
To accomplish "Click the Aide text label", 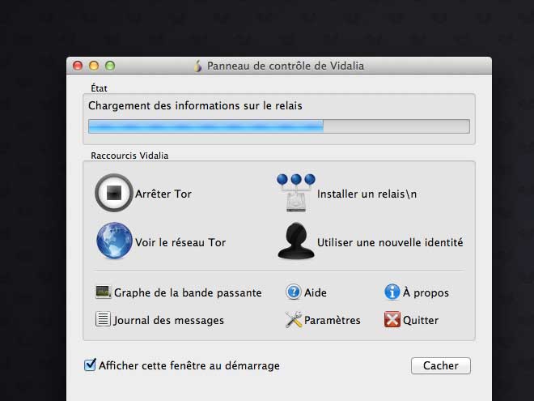I will click(316, 292).
